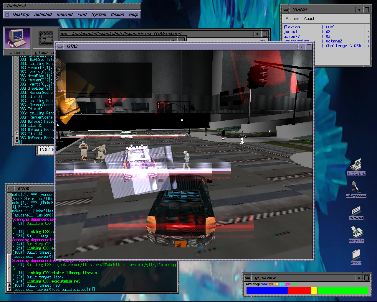Open the Desktop menu in Toolchest
Image resolution: width=377 pixels, height=302 pixels.
[21, 14]
